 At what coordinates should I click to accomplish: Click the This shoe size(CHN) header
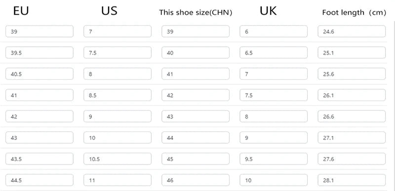(196, 13)
